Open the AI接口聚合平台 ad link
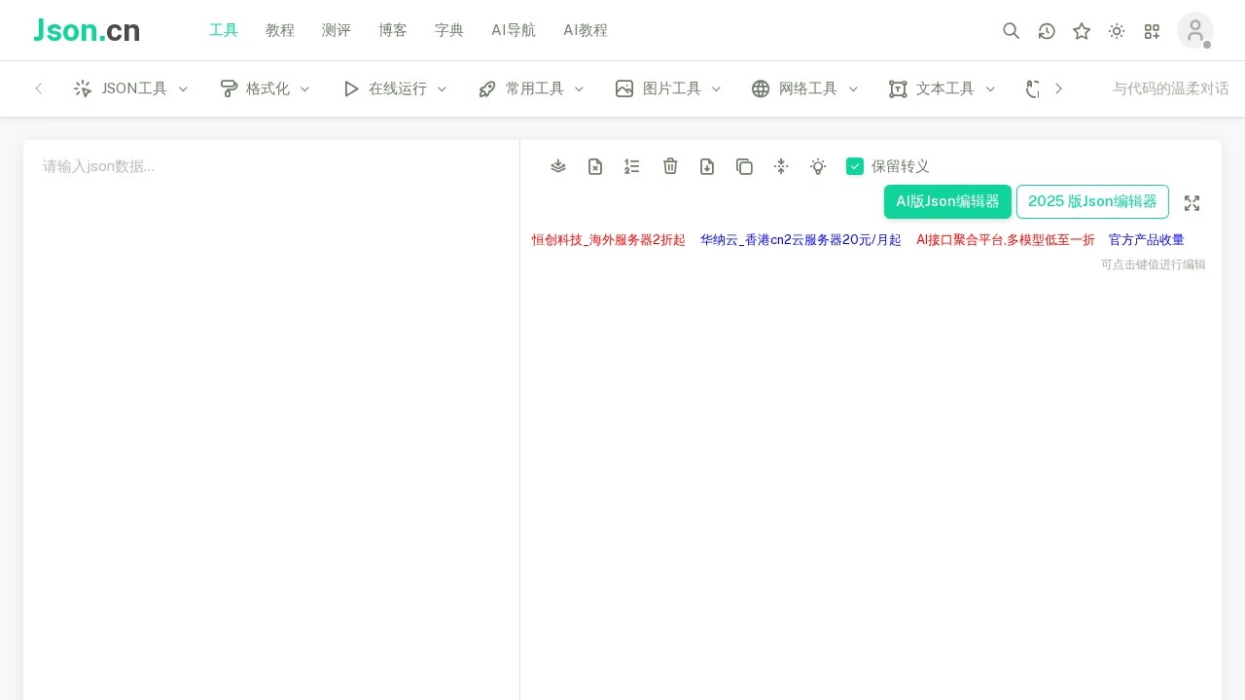 tap(1006, 240)
